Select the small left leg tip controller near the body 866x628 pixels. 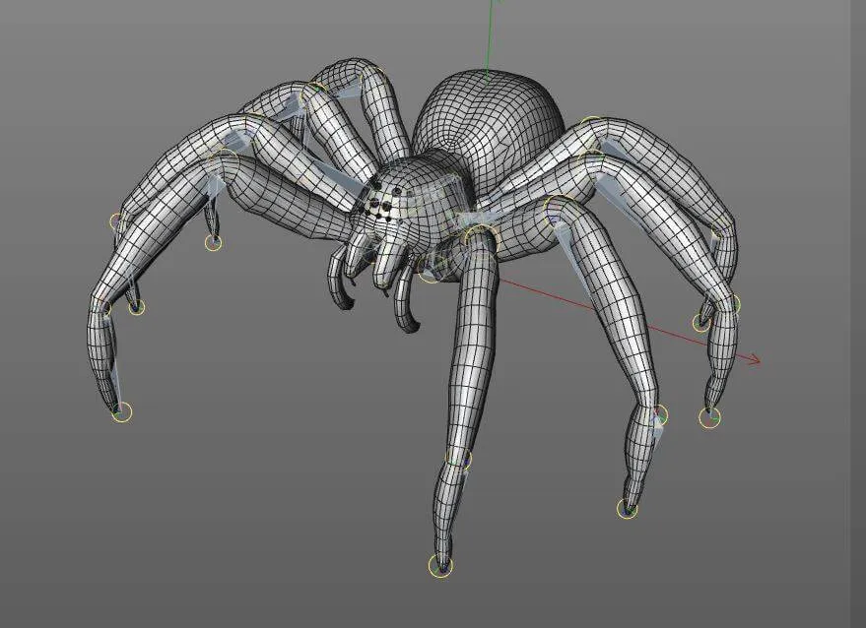[x=213, y=242]
